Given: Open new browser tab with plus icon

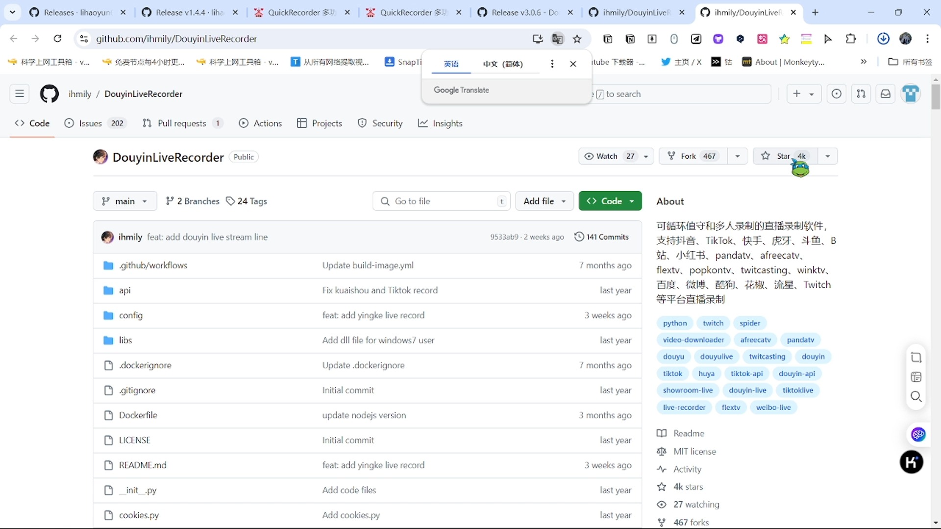Looking at the screenshot, I should [x=815, y=12].
